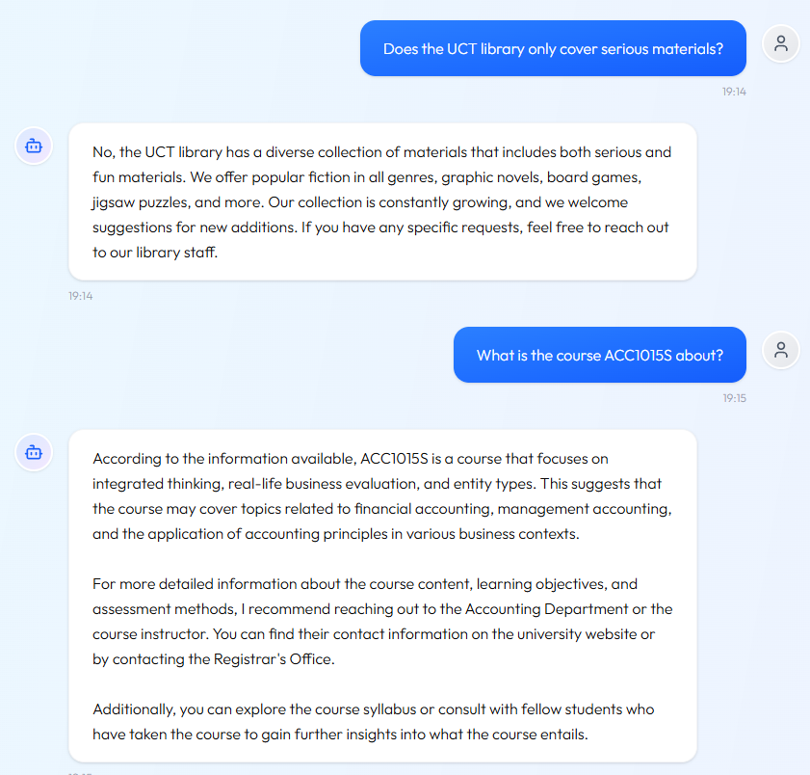Click the 19:14 timestamp below the library answer
Viewport: 810px width, 775px height.
(81, 296)
